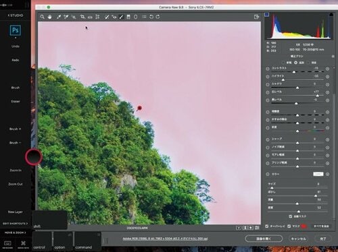Click the command modifier key button
The image size is (338, 252).
pos(87,241)
